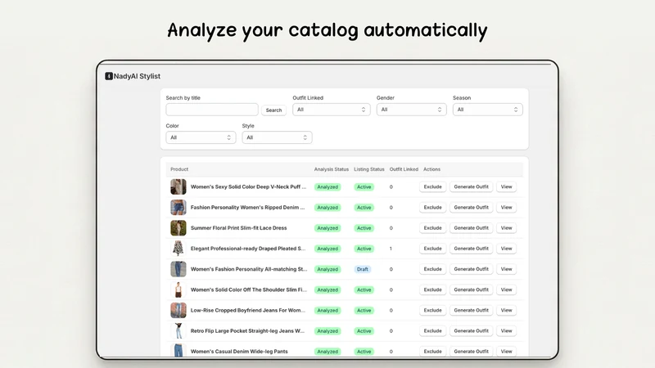
Task: Open thumbnail of Low-Rise Cropped Boyfriend Jeans
Action: (178, 311)
